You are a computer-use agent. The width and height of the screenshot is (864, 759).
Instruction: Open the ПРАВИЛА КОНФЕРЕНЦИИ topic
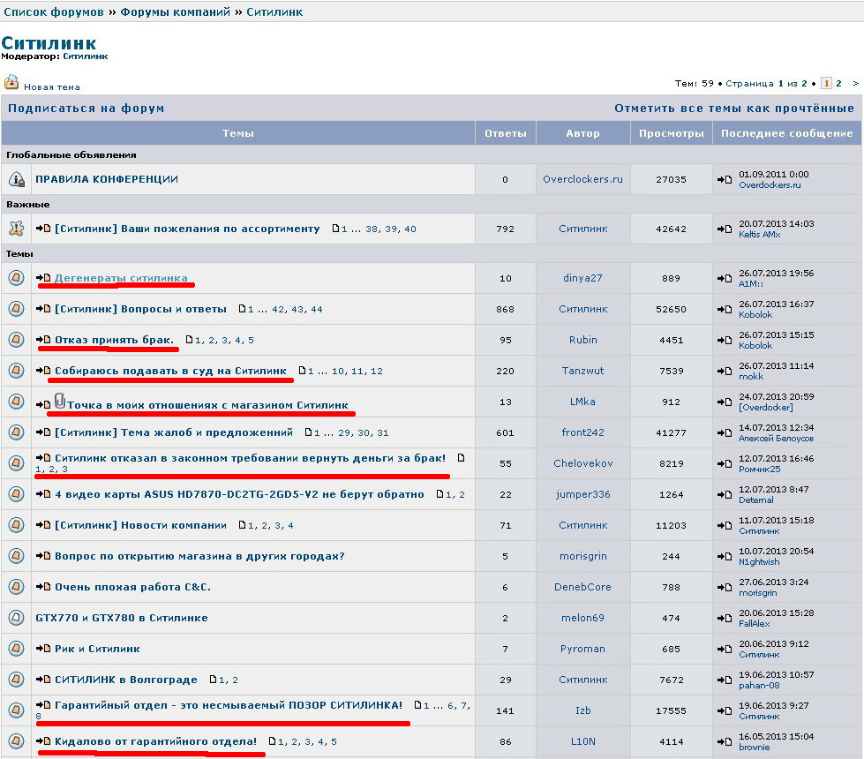coord(107,179)
